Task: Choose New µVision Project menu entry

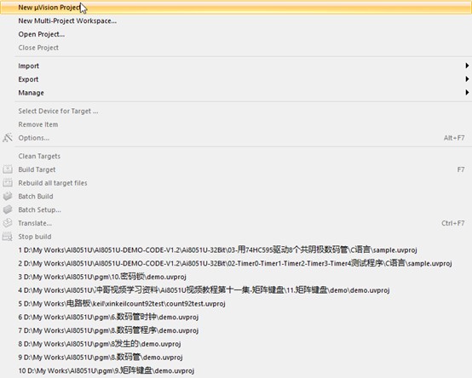Action: pyautogui.click(x=236, y=8)
